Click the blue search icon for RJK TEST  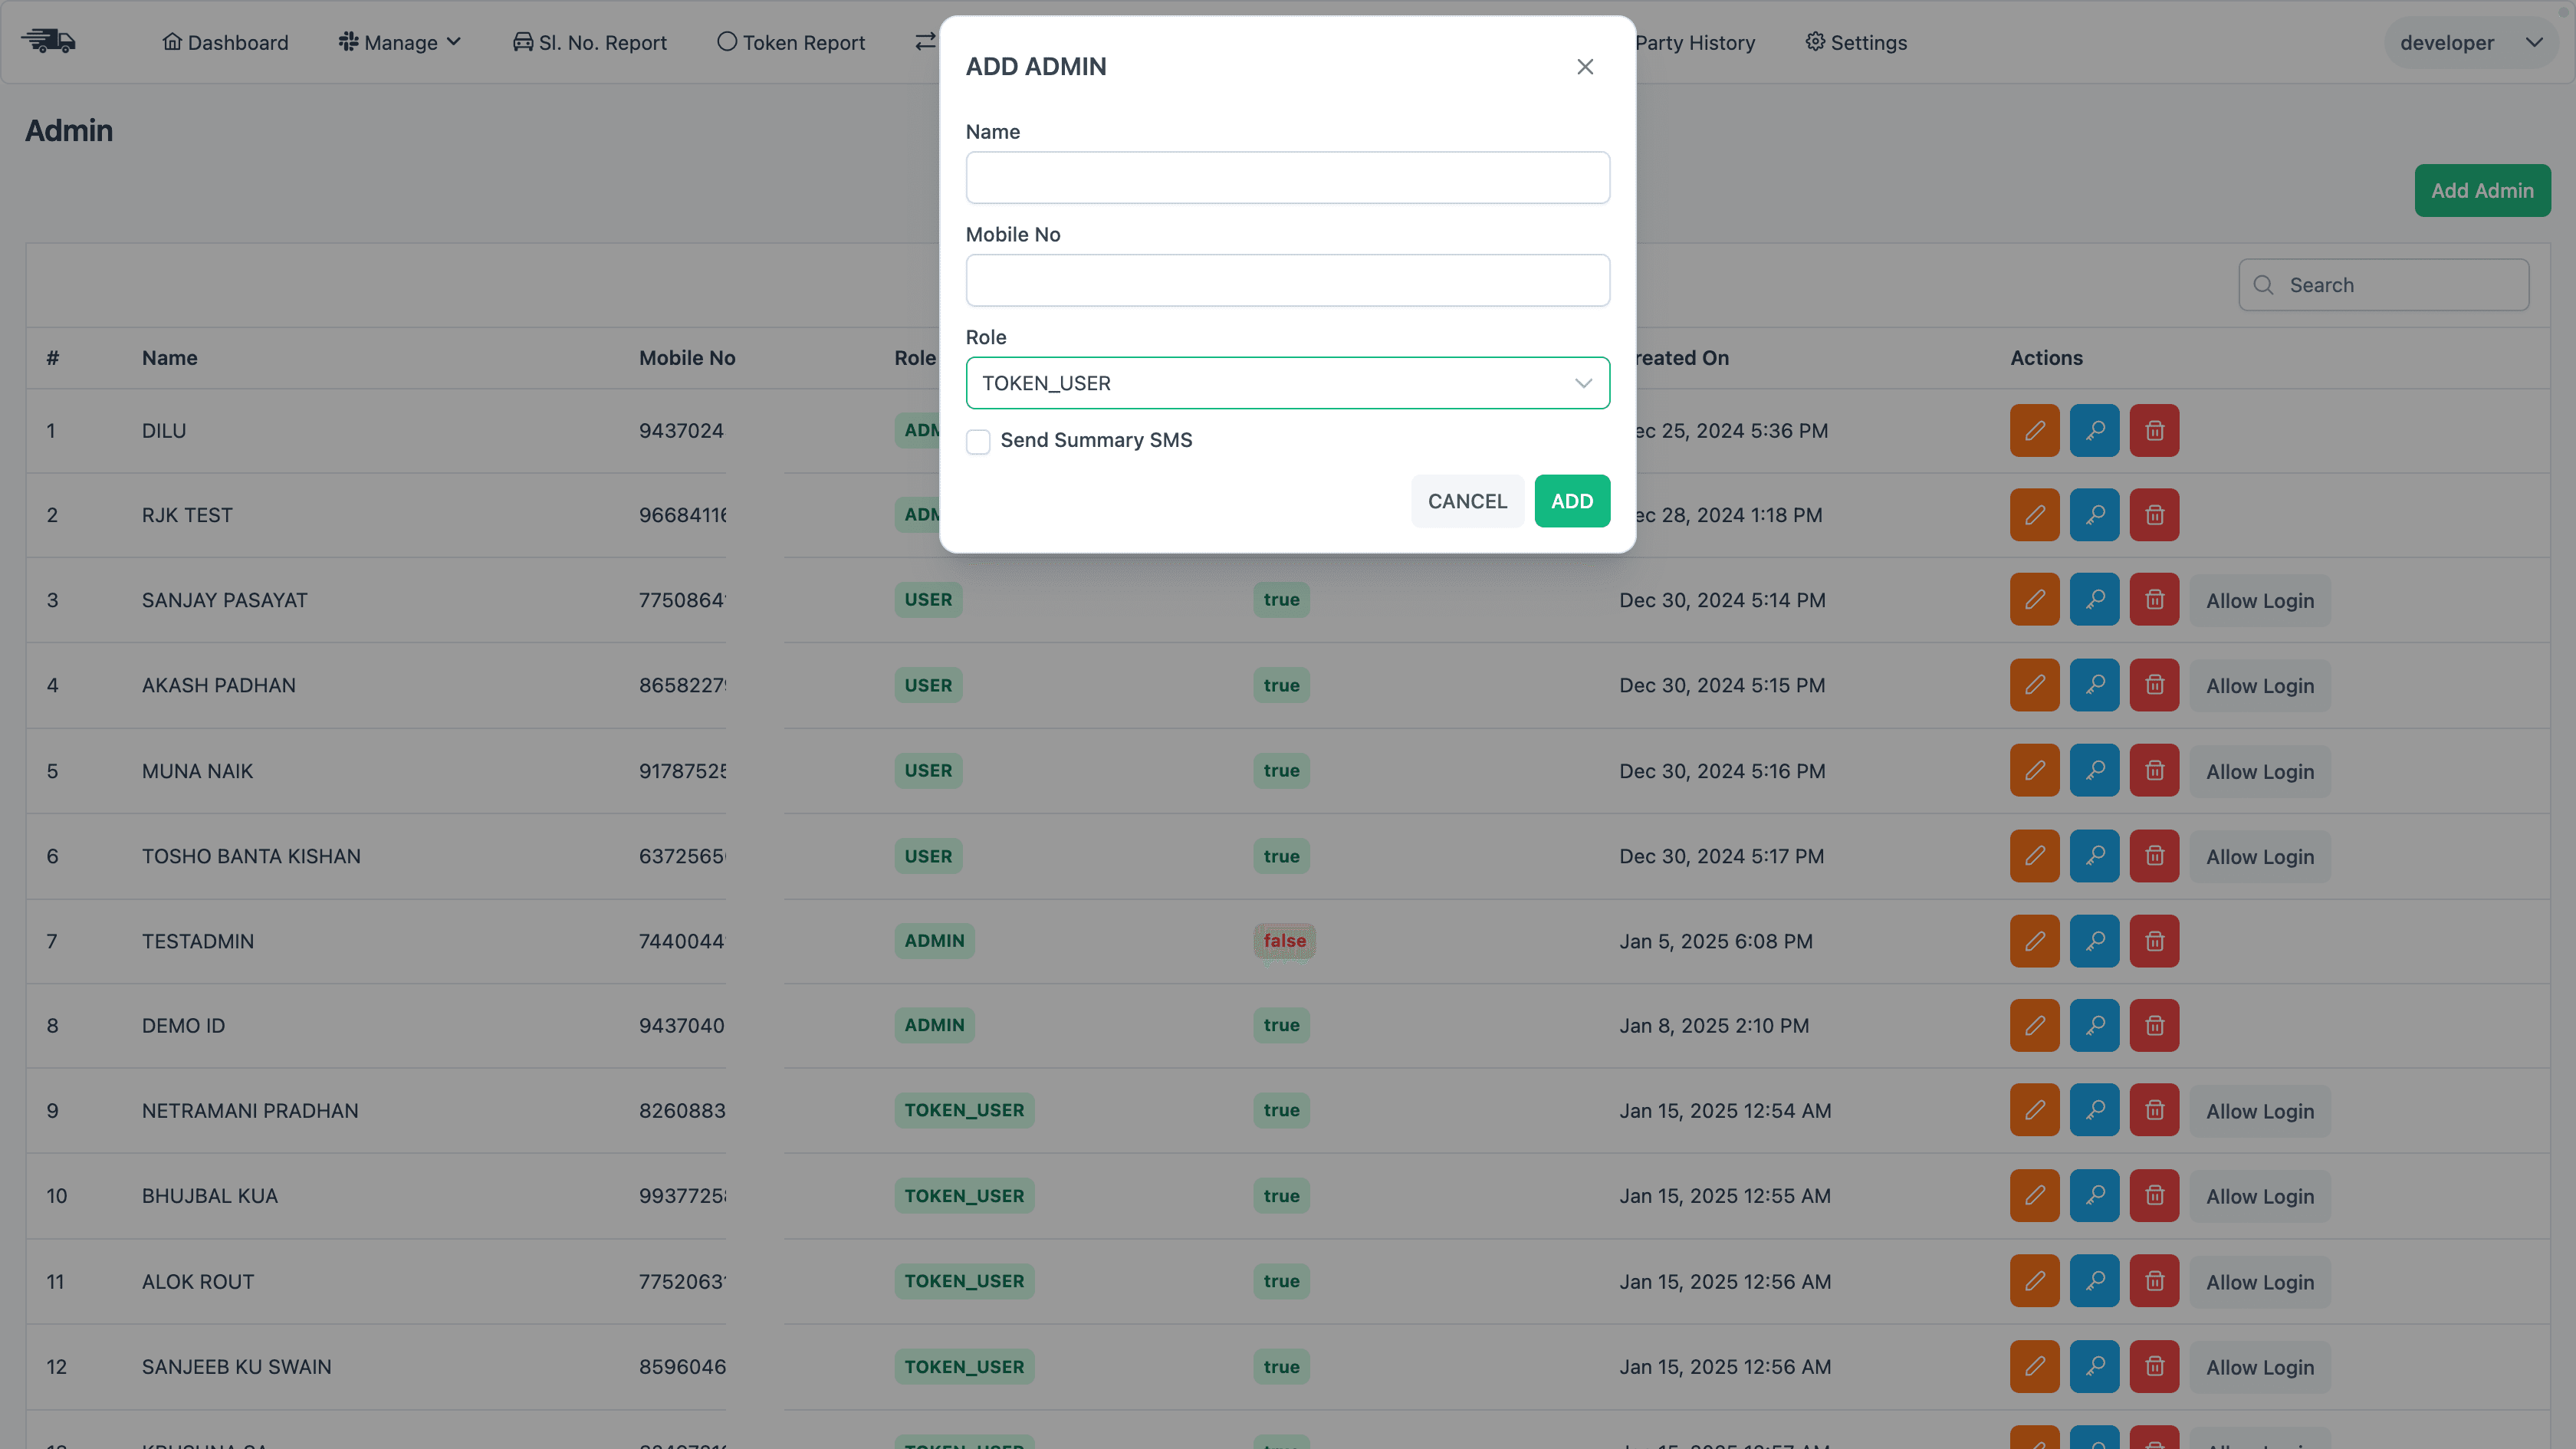pos(2095,514)
